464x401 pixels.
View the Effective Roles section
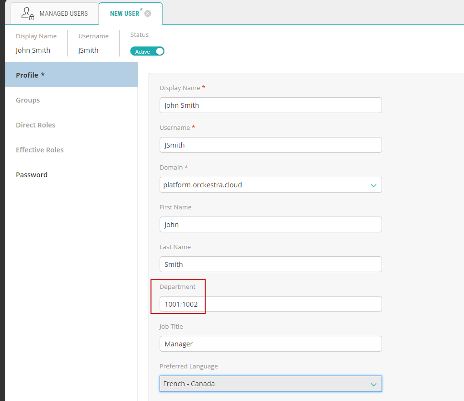click(x=40, y=150)
